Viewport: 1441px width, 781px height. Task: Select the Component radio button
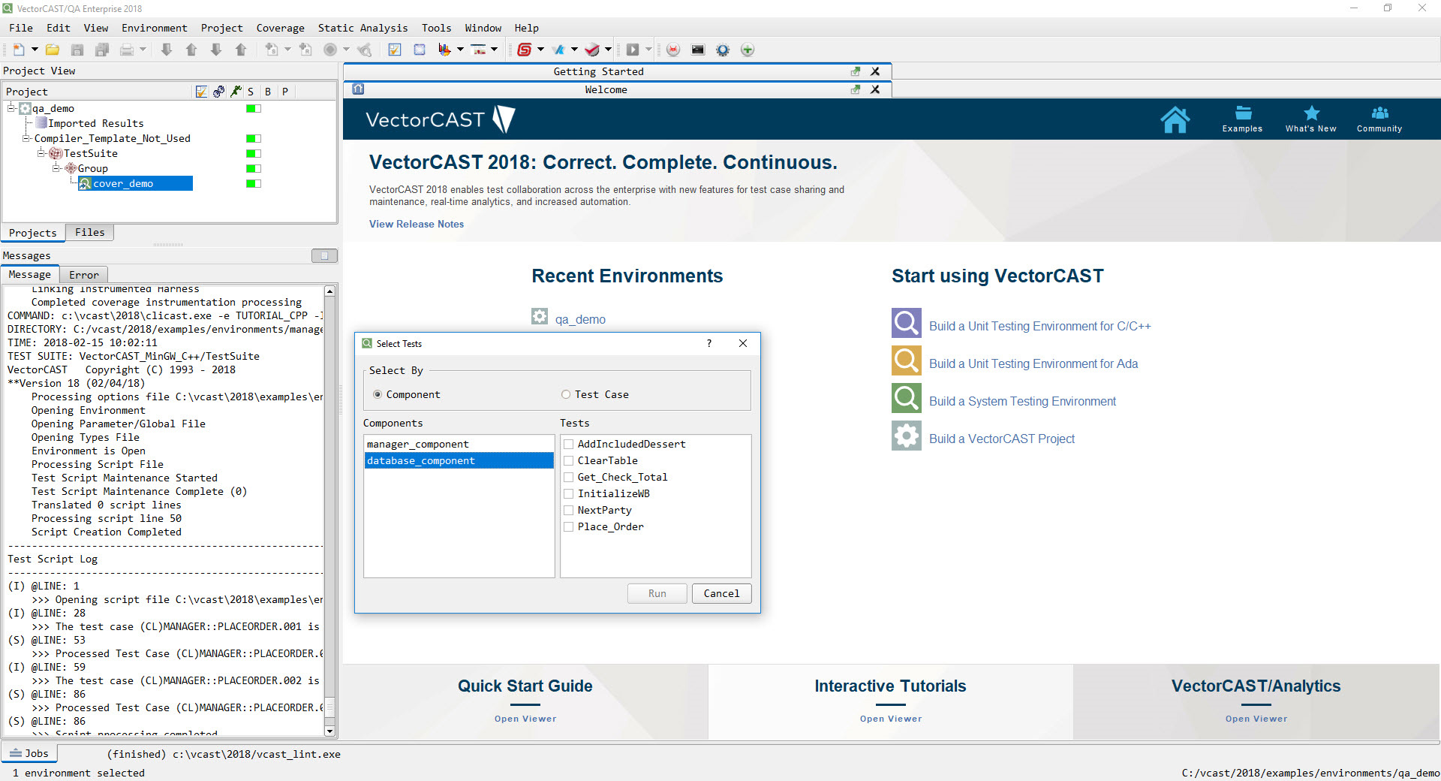[378, 394]
